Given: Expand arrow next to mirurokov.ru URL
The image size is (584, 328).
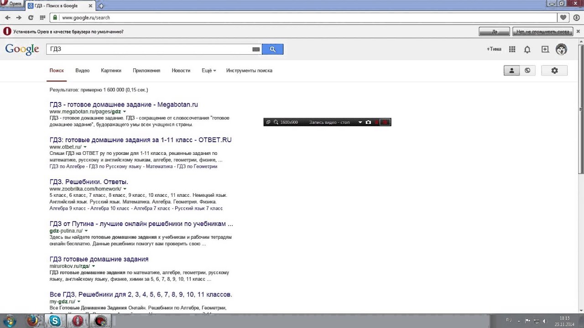Looking at the screenshot, I should pos(94,266).
